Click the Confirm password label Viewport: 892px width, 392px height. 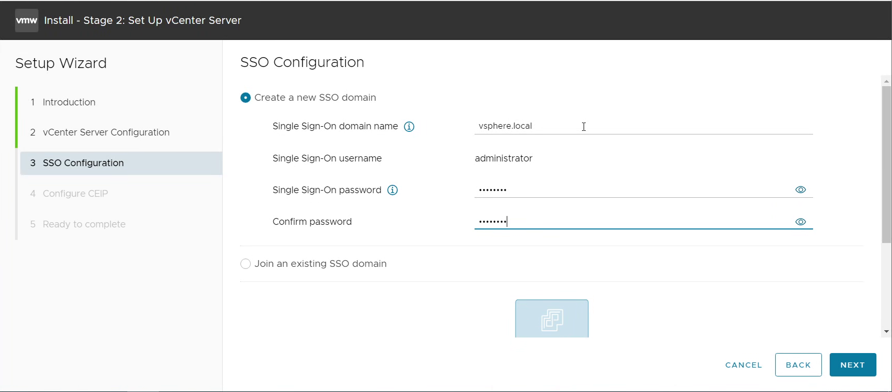point(312,222)
